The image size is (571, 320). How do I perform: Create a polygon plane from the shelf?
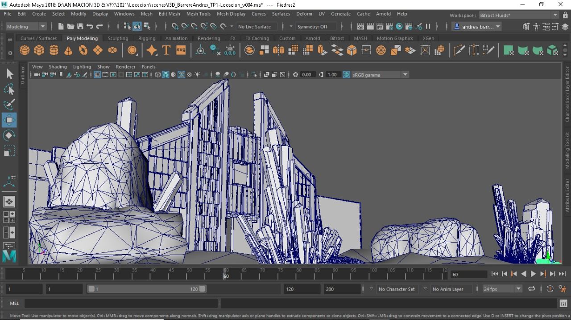tap(98, 50)
